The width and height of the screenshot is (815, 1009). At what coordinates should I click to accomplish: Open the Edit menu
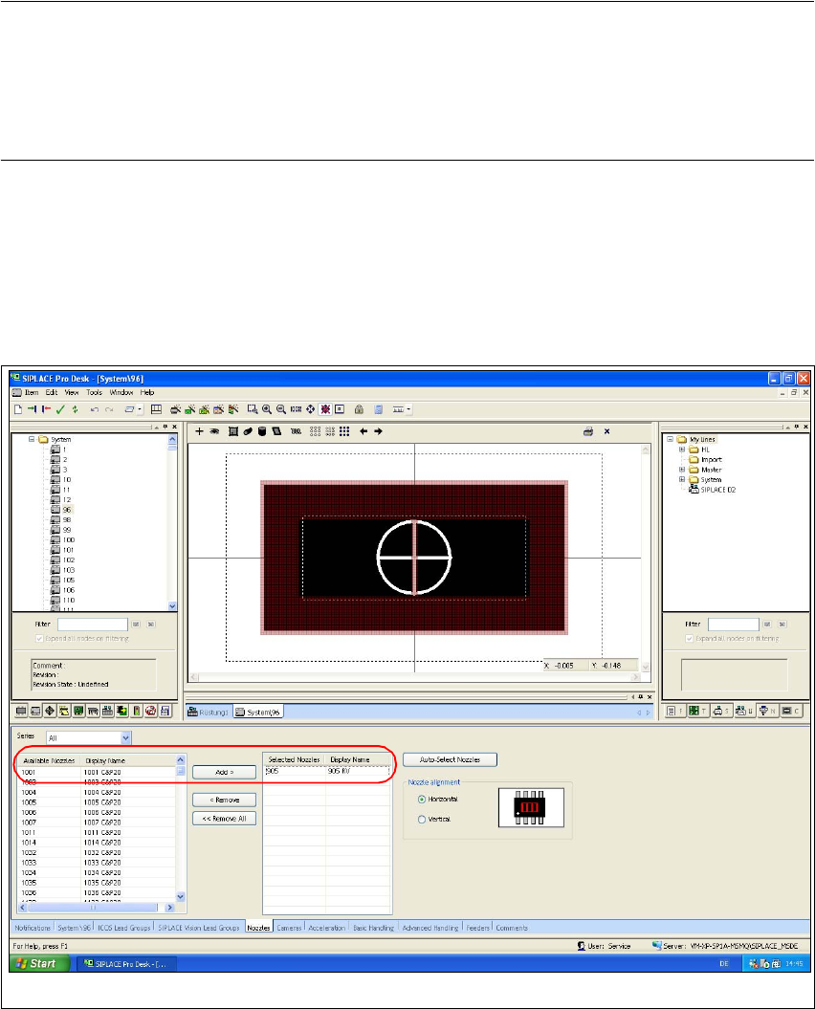52,392
